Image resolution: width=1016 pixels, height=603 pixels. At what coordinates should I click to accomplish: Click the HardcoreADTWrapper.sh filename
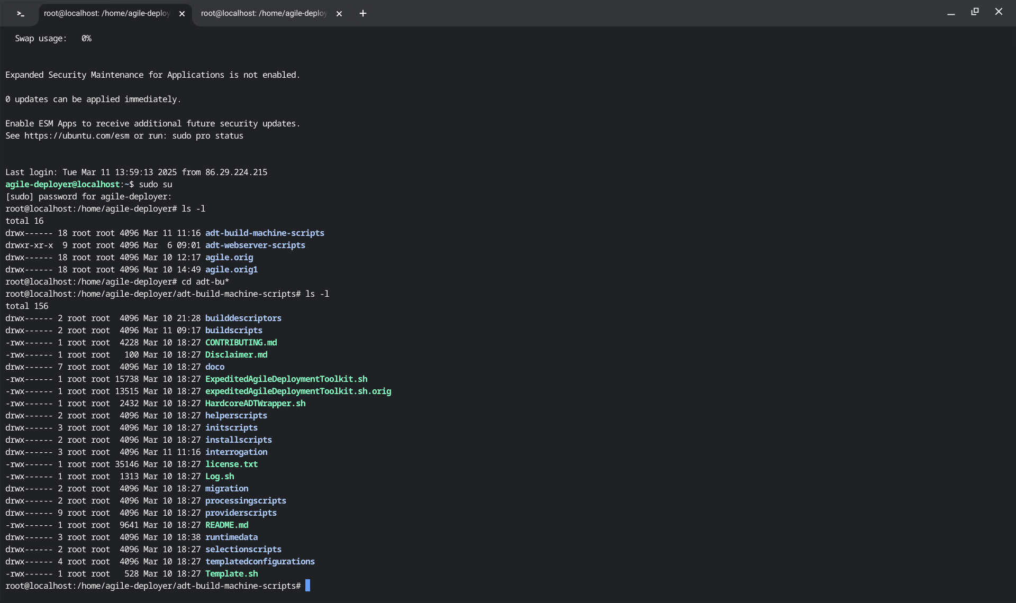[x=255, y=404]
